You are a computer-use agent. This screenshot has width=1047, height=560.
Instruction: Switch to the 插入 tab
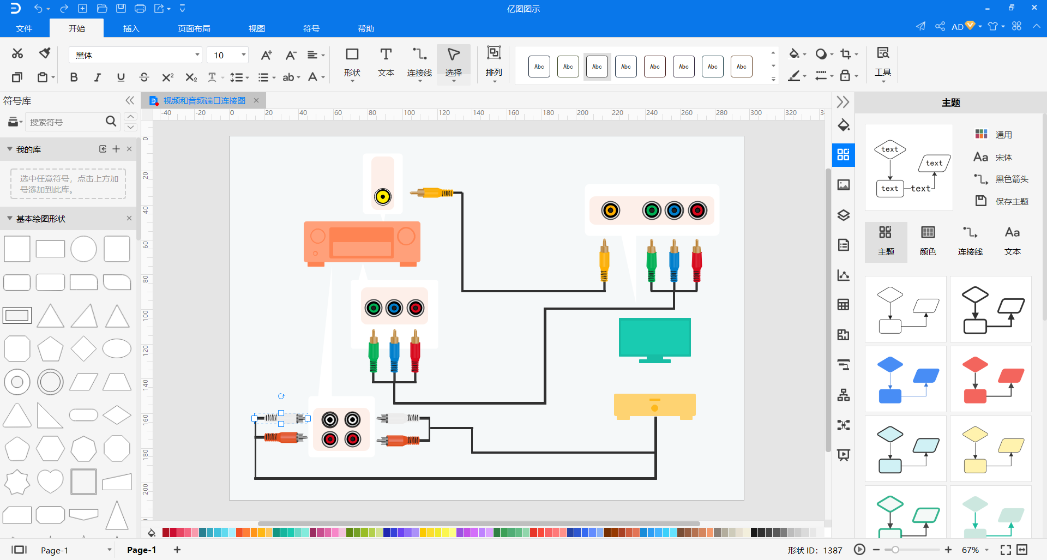131,28
